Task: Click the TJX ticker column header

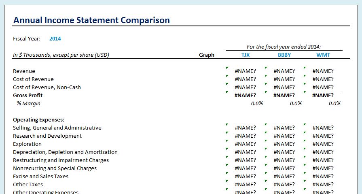Action: 246,55
